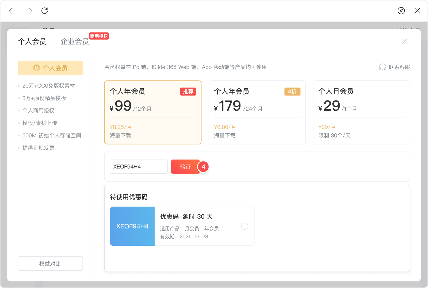Select the ¥29 monthly plan
428x288 pixels.
click(x=361, y=112)
